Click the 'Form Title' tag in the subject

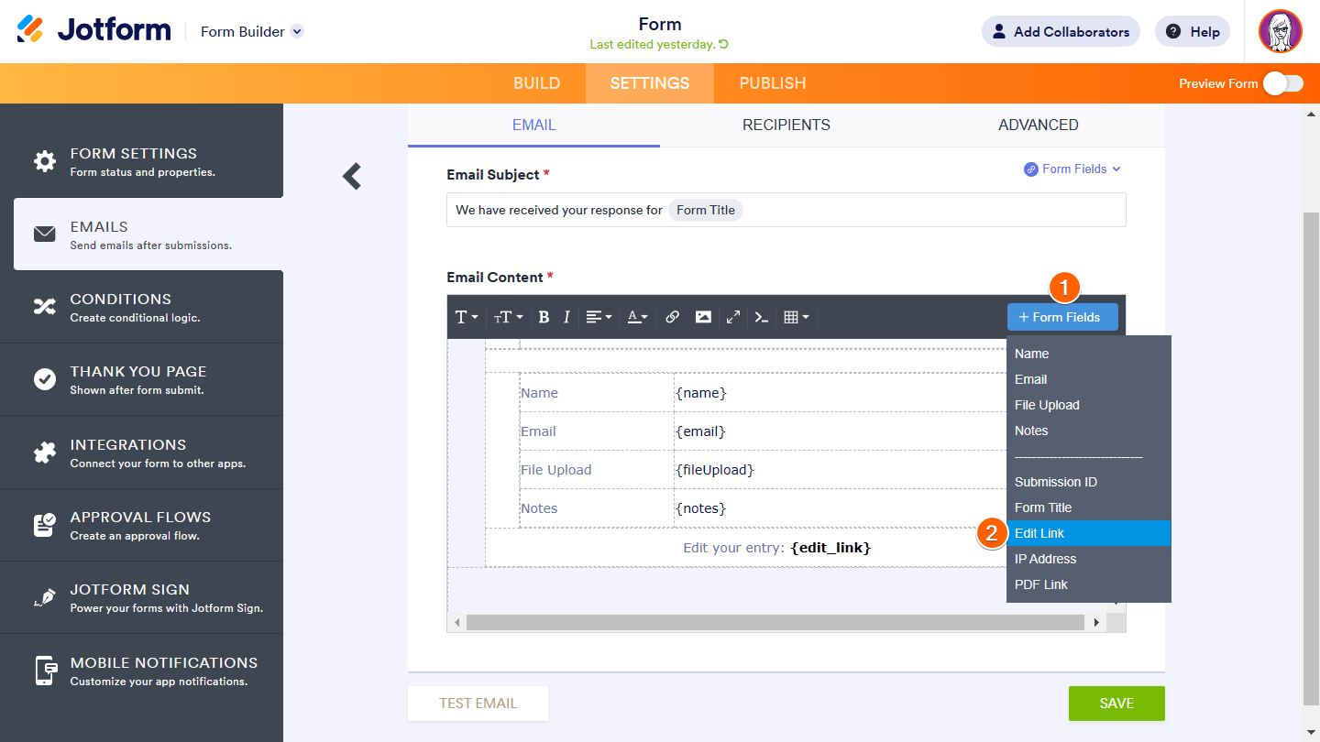pos(706,210)
